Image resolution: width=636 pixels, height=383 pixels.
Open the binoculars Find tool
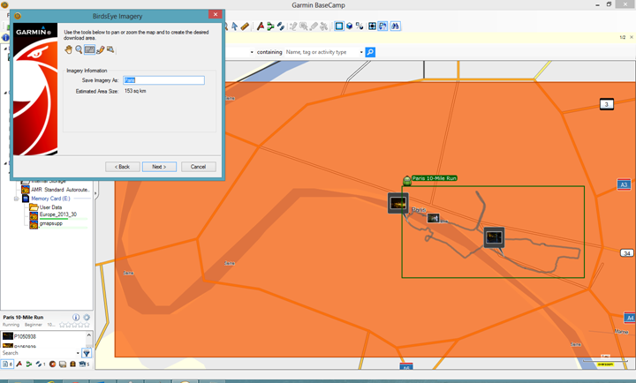pyautogui.click(x=396, y=26)
